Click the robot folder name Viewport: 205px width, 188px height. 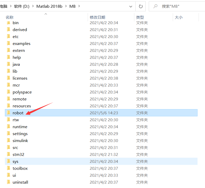[18, 113]
